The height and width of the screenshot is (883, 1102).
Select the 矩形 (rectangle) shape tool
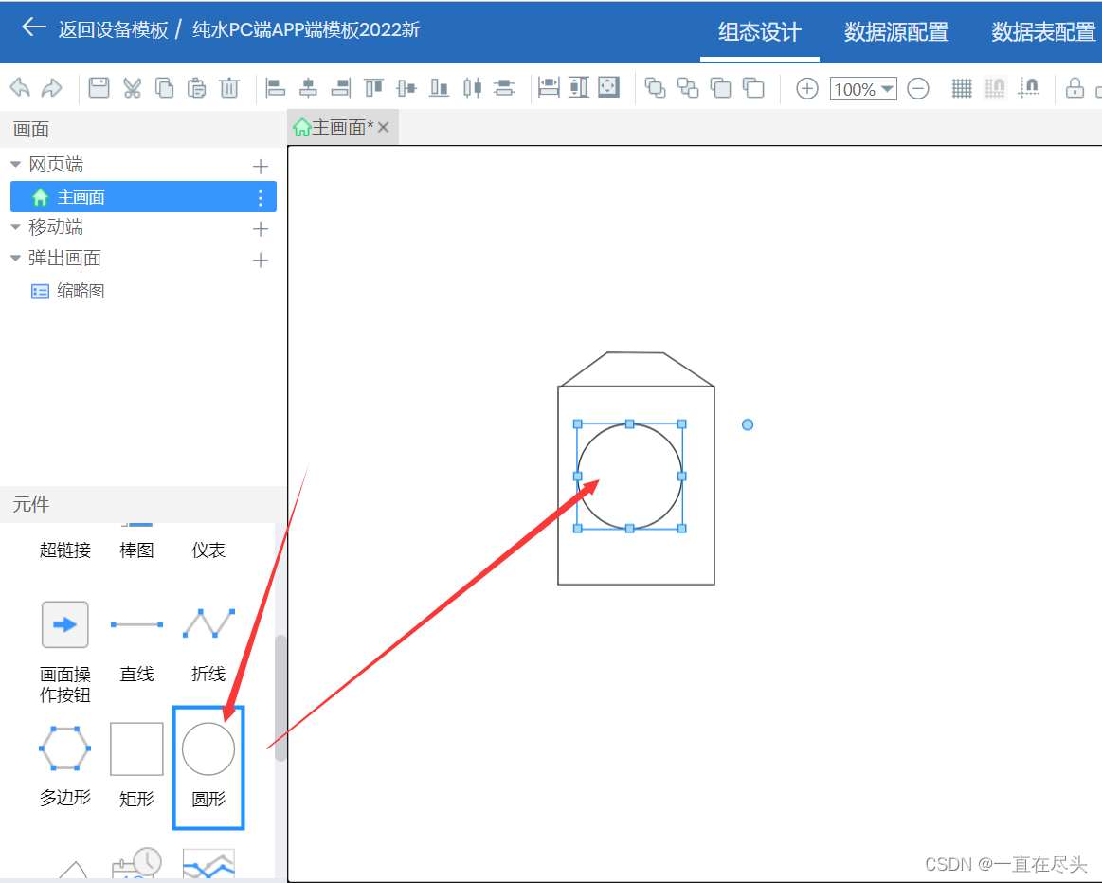click(x=136, y=748)
